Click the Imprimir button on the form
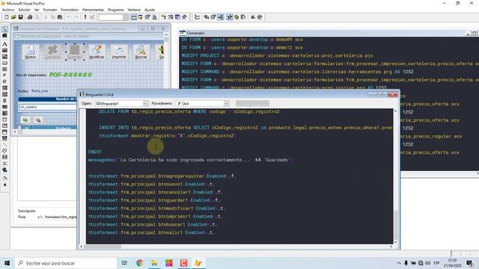Viewport: 479px width, 269px height. click(x=119, y=52)
